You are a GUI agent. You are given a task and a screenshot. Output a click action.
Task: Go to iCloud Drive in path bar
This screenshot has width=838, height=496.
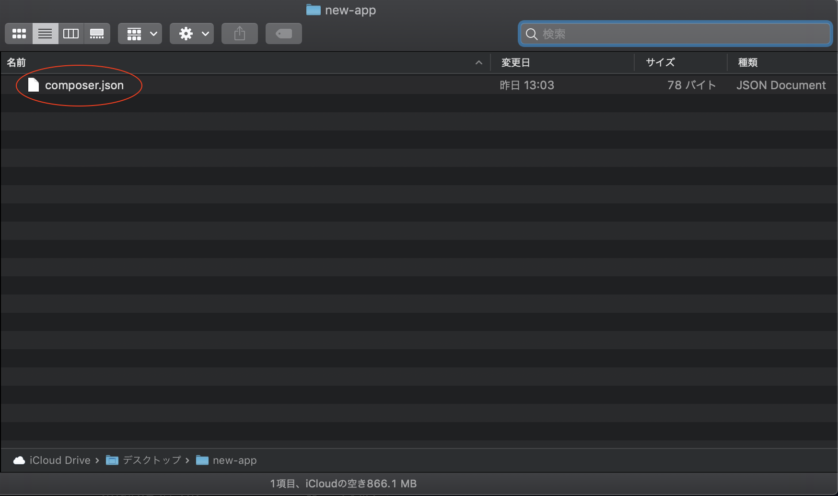point(60,461)
